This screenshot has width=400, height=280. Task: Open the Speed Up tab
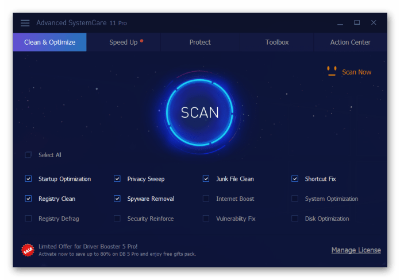[124, 42]
